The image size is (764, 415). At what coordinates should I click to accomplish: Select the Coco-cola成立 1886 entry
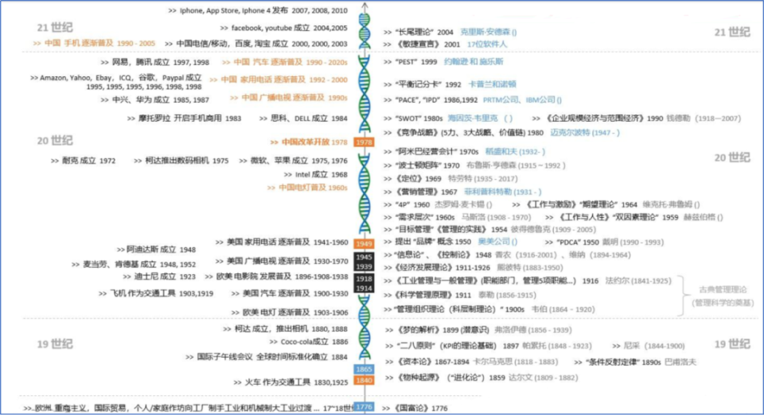click(309, 342)
